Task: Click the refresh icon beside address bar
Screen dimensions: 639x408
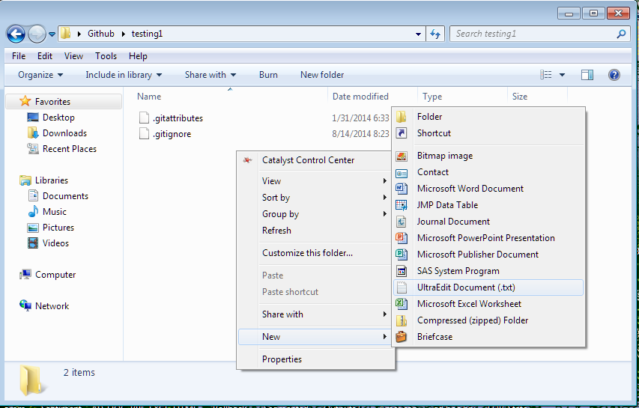Action: point(436,34)
